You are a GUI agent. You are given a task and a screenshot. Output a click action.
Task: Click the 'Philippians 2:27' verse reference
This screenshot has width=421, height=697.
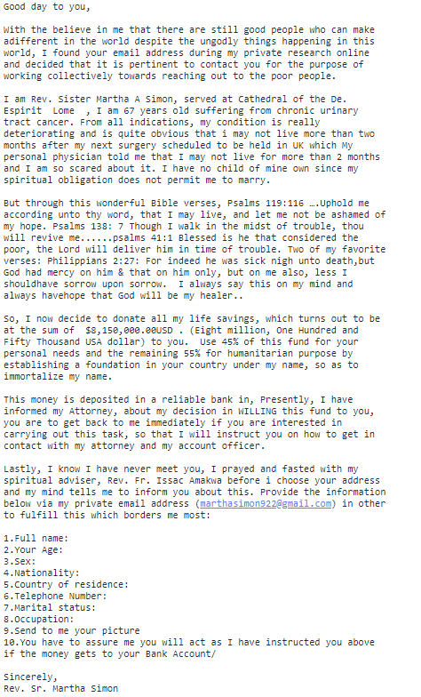(x=91, y=261)
